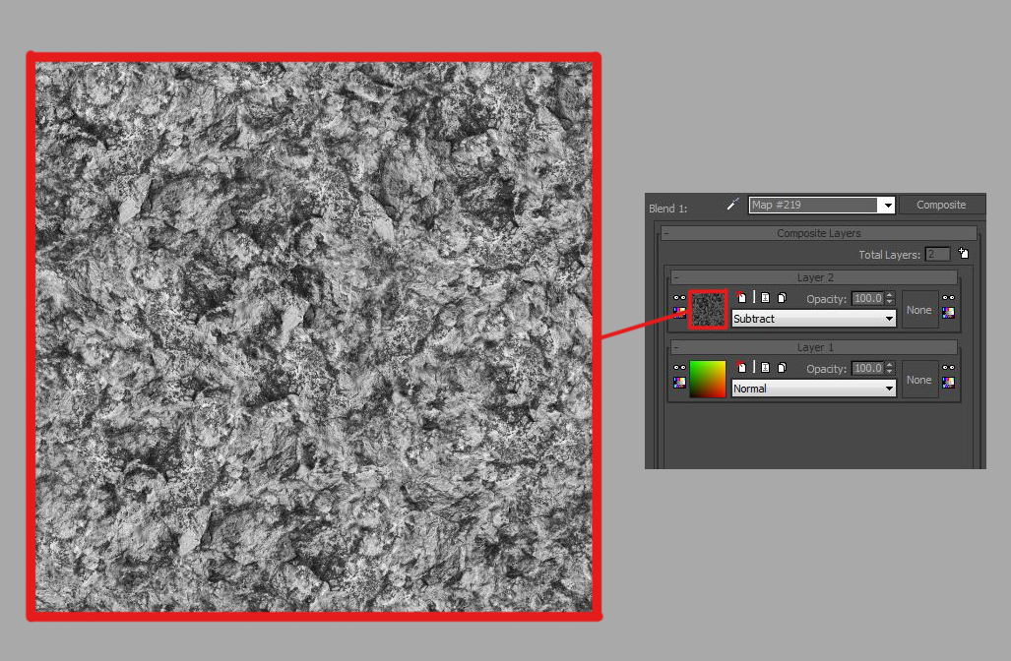Open Layer 2 texture color correction icon
1011x661 pixels.
(679, 313)
